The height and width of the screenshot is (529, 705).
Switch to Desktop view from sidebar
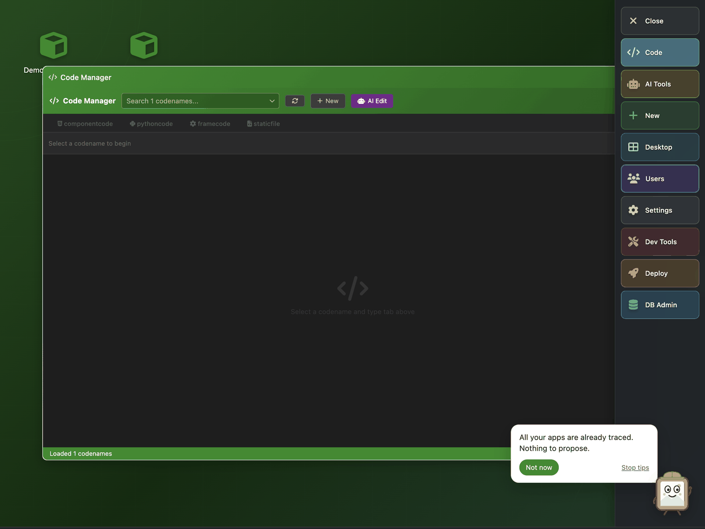pyautogui.click(x=660, y=147)
